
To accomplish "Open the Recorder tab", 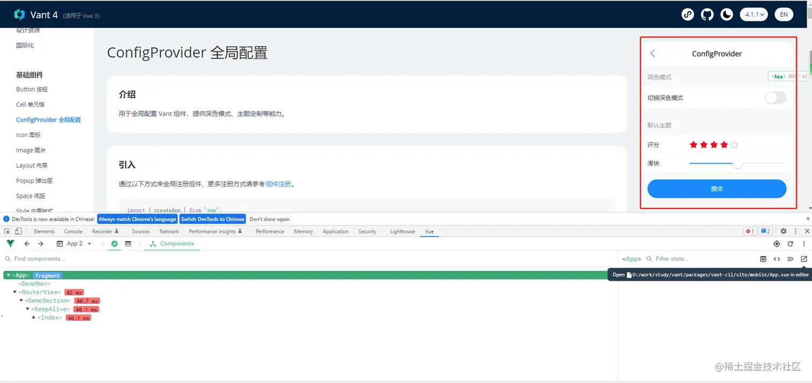I will [x=105, y=231].
